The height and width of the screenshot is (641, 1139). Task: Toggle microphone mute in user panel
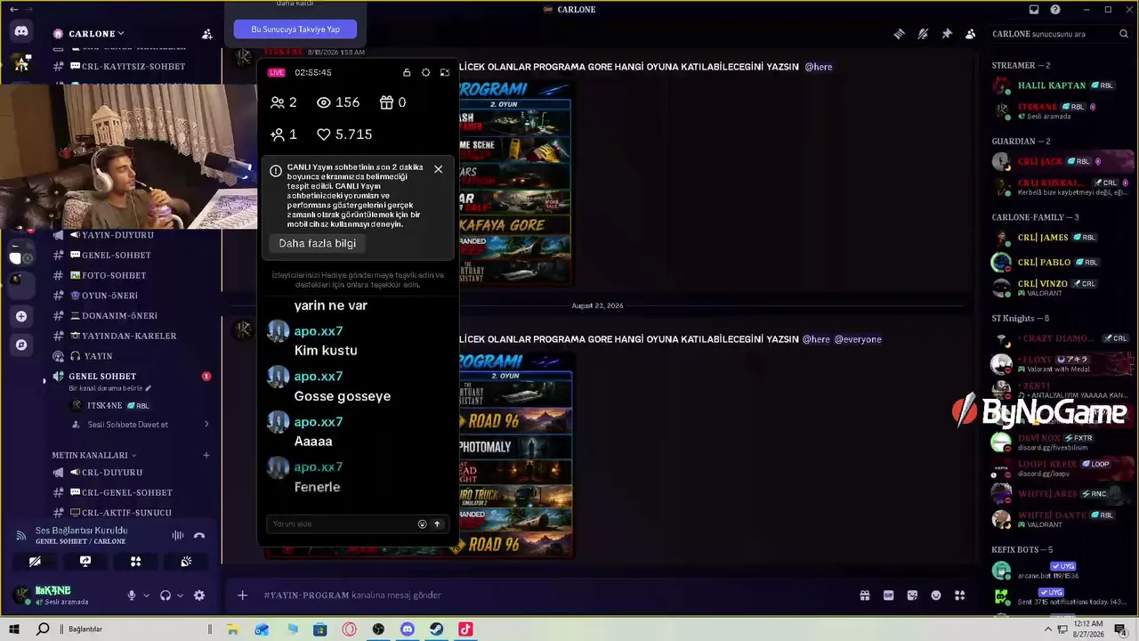click(132, 596)
